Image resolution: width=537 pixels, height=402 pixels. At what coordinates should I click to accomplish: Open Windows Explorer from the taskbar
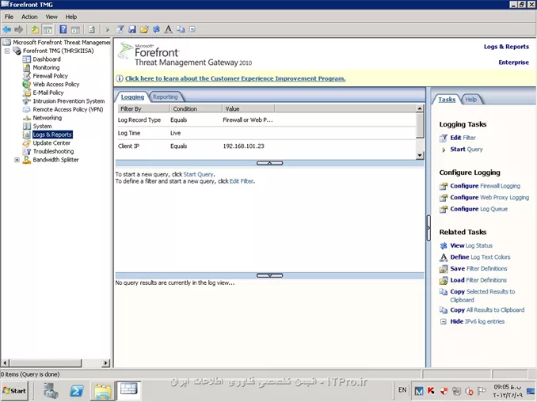[x=103, y=391]
